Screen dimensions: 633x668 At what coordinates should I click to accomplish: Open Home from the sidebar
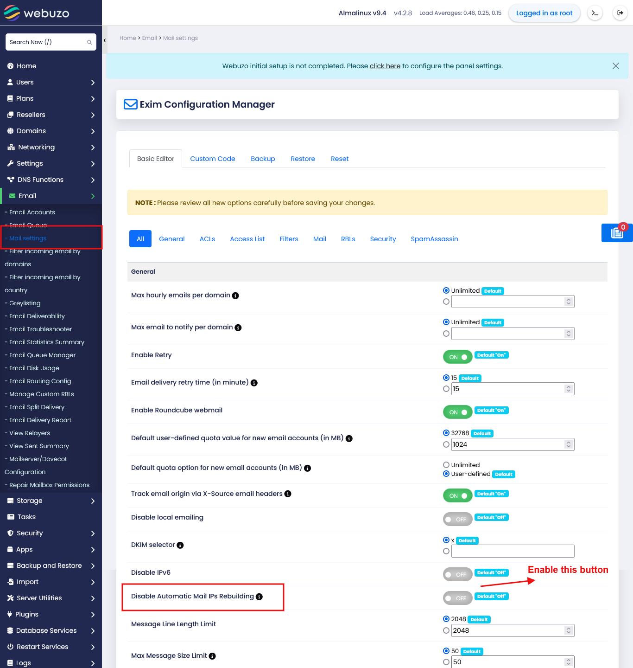point(26,66)
